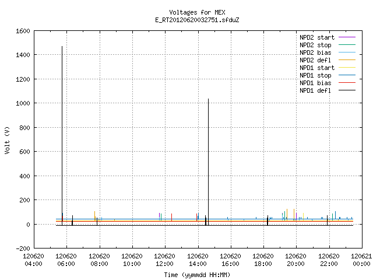This screenshot has height=280, width=373.
Task: Click the purple NPD2 start legend line
Action: 347,37
